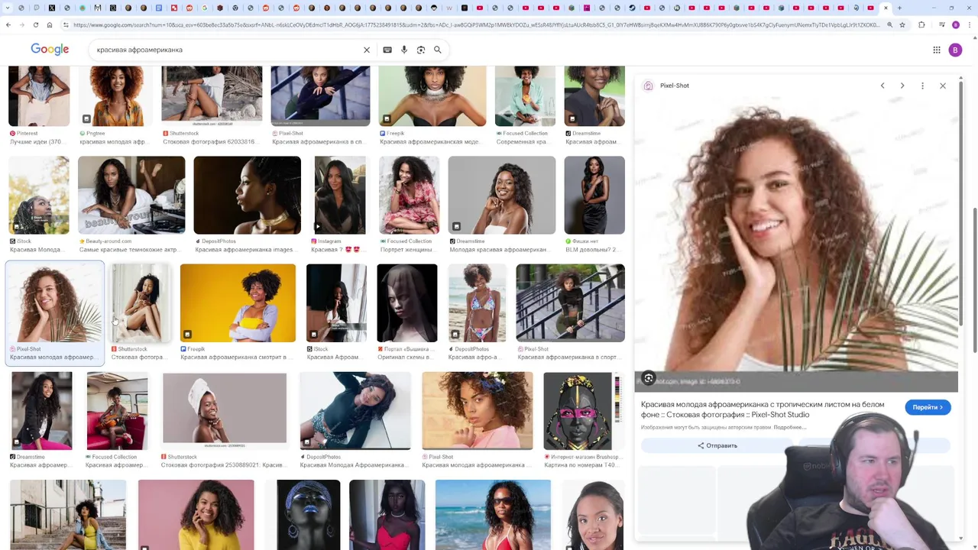The width and height of the screenshot is (978, 550).
Task: Open thumbnail of beach woman wearing sunglasses
Action: pos(493,514)
